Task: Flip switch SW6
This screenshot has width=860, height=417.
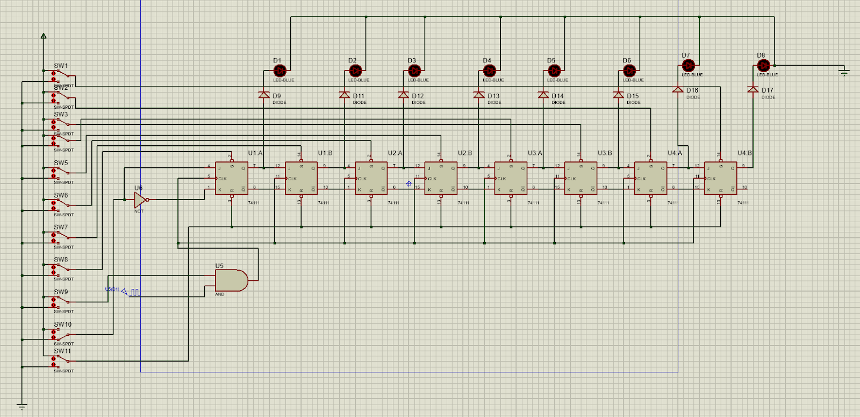Action: point(61,205)
